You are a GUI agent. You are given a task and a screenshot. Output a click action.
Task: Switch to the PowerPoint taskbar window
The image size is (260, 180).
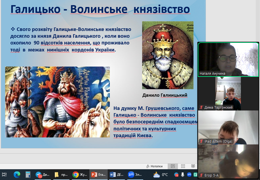(x=99, y=175)
